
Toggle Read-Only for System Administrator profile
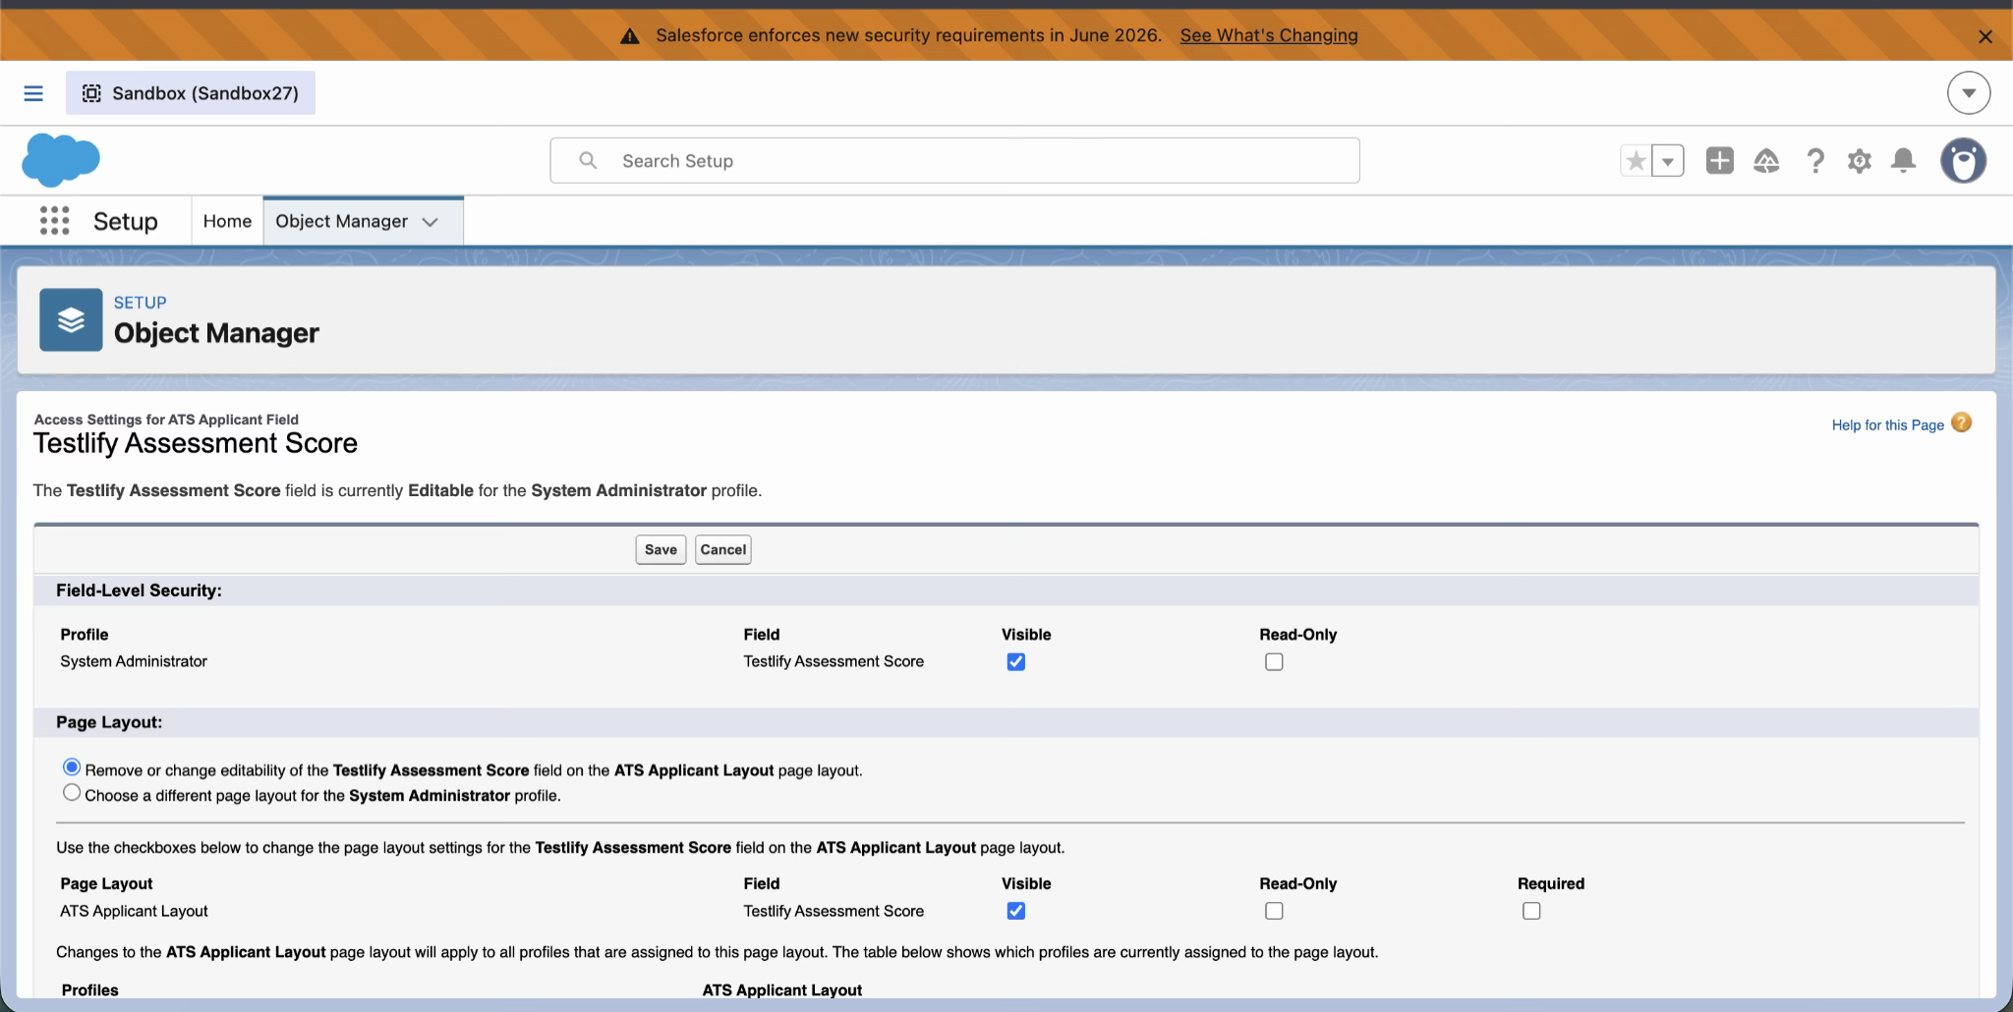[x=1274, y=662]
